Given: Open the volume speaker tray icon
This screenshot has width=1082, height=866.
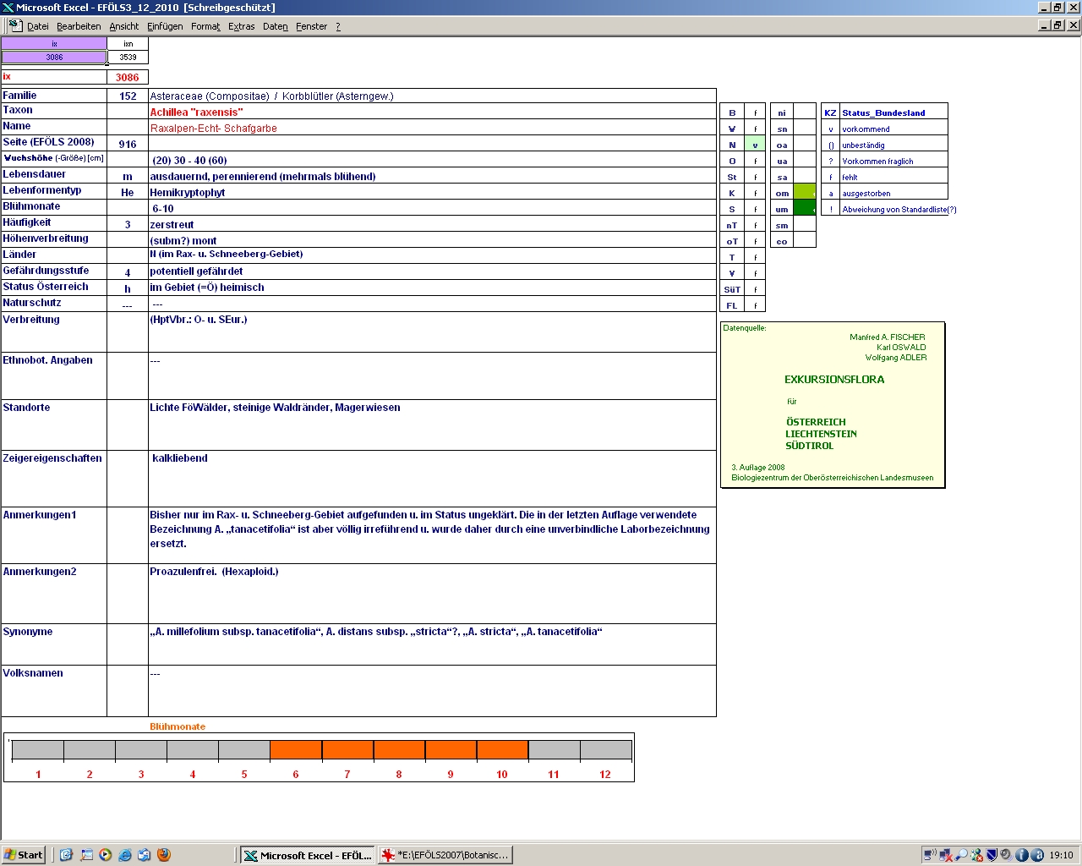Looking at the screenshot, I should point(1007,855).
